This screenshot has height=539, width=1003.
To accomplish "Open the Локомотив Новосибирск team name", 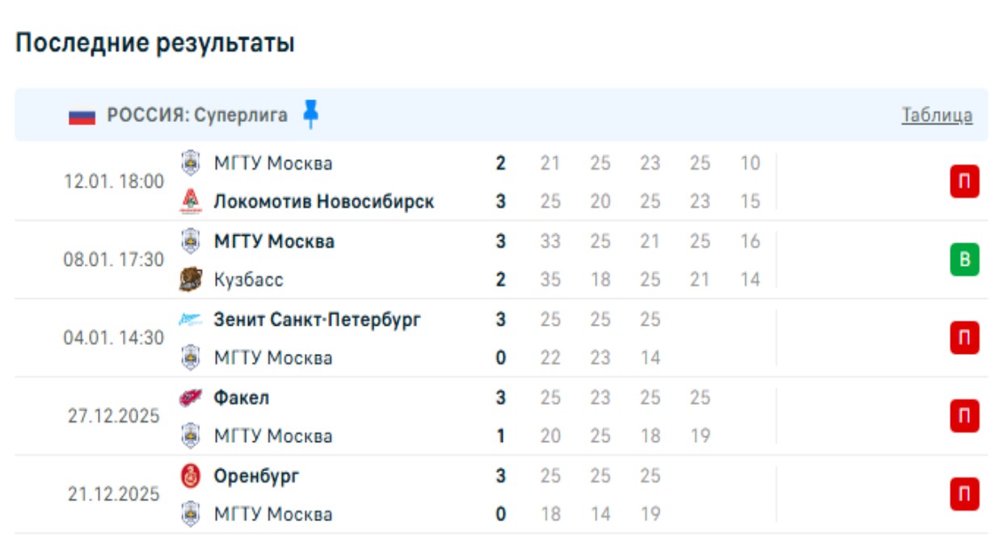I will click(323, 201).
